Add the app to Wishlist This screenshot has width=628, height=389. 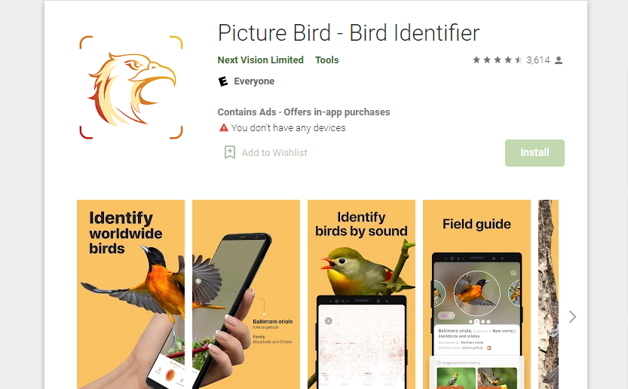point(274,152)
